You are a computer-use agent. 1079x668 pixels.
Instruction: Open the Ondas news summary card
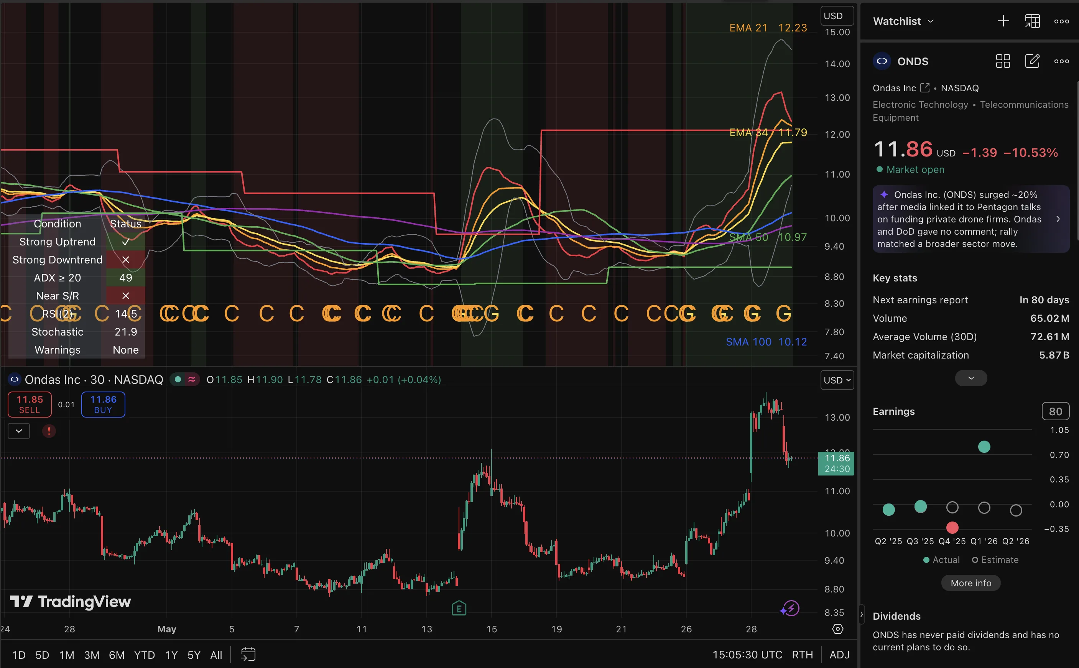click(971, 219)
